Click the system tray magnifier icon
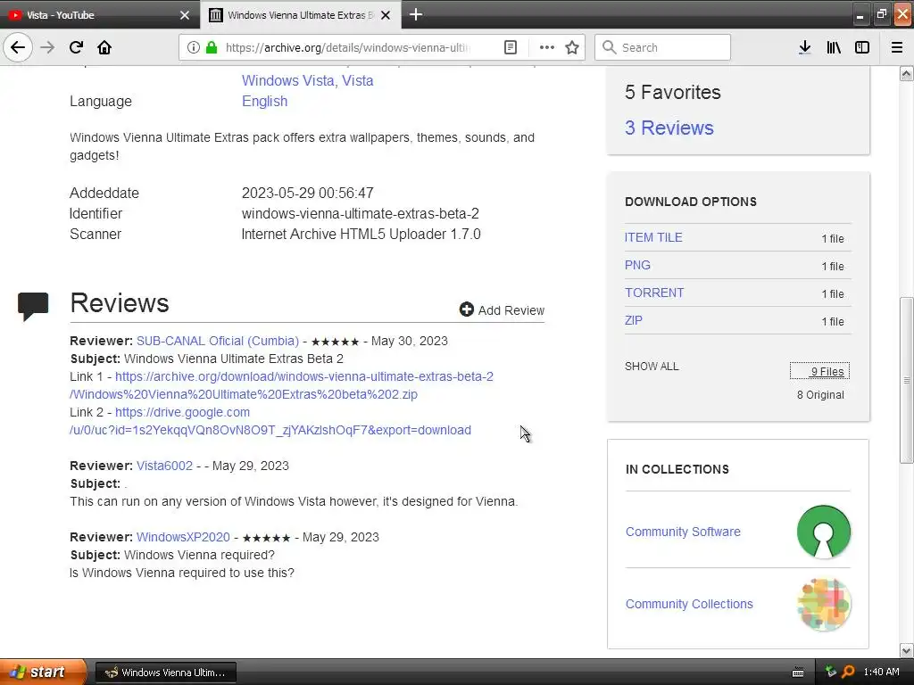914x685 pixels. tap(848, 672)
